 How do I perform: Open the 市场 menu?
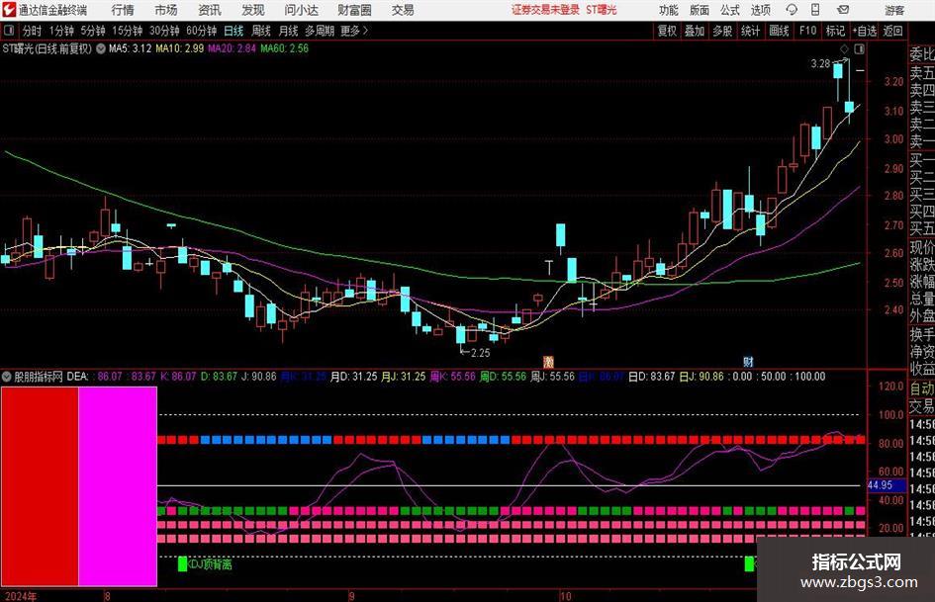(166, 10)
